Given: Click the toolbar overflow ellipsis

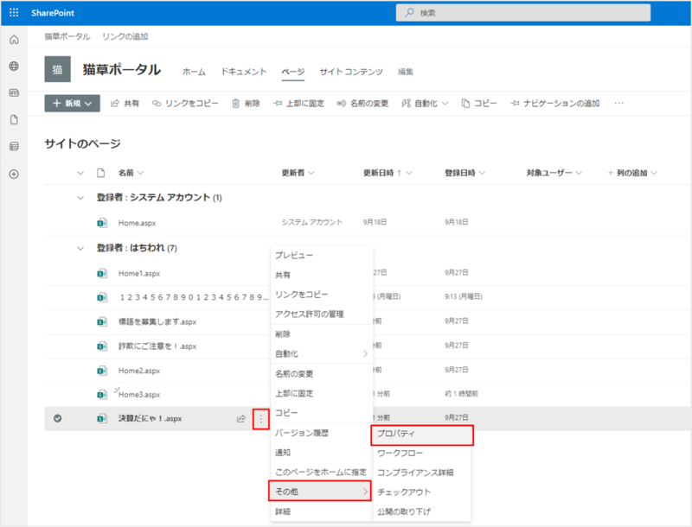Looking at the screenshot, I should click(618, 103).
